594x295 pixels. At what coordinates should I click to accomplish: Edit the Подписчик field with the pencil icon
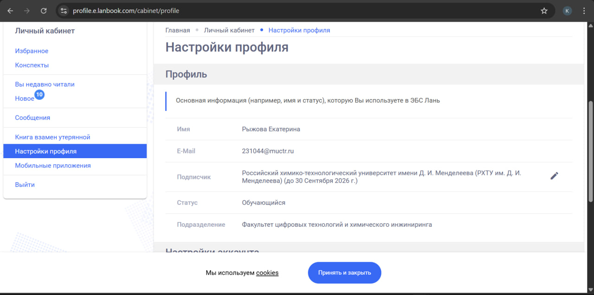click(554, 176)
